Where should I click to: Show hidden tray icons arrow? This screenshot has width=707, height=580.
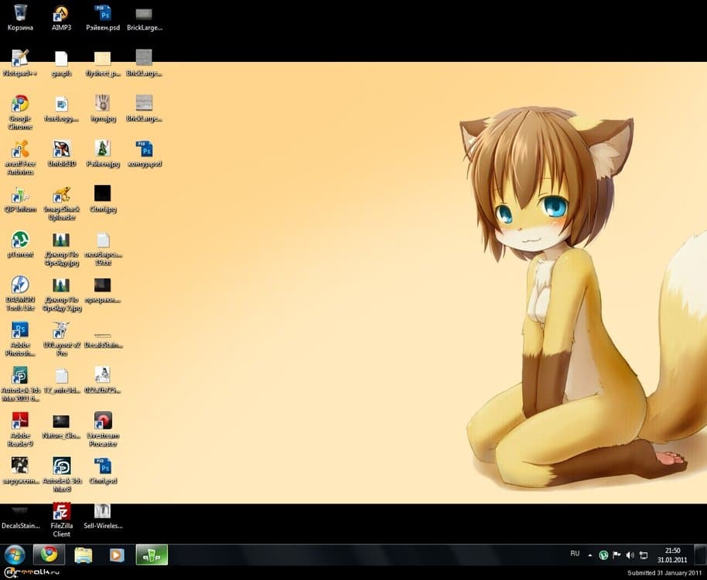[x=590, y=554]
